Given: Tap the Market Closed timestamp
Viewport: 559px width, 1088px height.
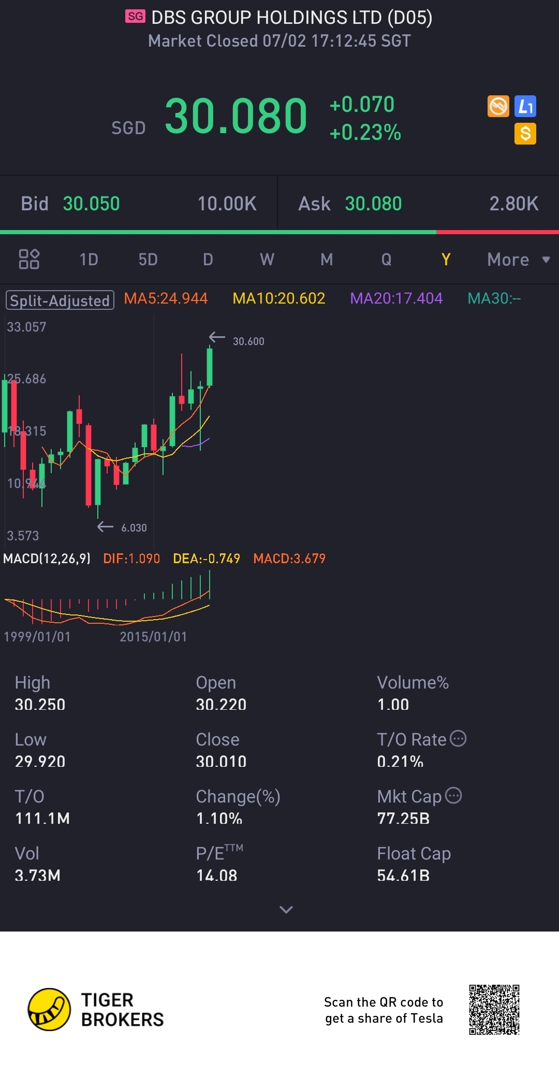Looking at the screenshot, I should tap(279, 41).
